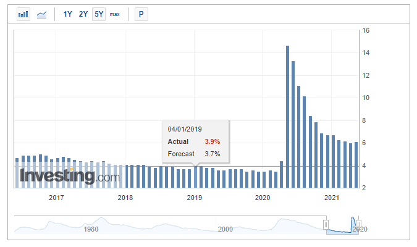Switch to bar chart view icon
This screenshot has height=247, width=417.
click(23, 14)
